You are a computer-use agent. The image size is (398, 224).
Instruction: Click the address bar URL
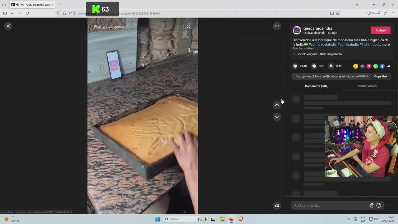tap(119, 13)
